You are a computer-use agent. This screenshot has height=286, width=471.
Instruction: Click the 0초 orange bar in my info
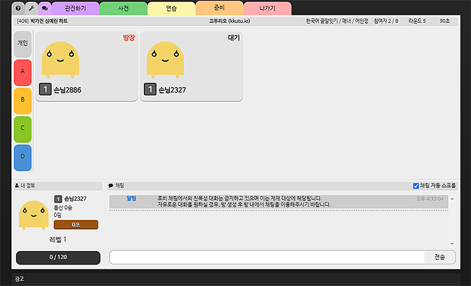pyautogui.click(x=76, y=224)
